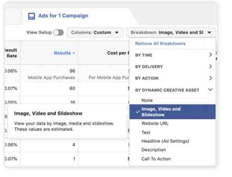Screen dimensions: 232x177
Task: Select Call To Action breakdown
Action: (x=156, y=159)
